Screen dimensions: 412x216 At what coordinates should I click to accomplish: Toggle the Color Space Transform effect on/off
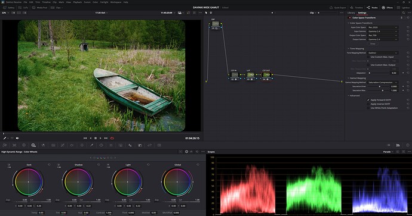tap(349, 18)
